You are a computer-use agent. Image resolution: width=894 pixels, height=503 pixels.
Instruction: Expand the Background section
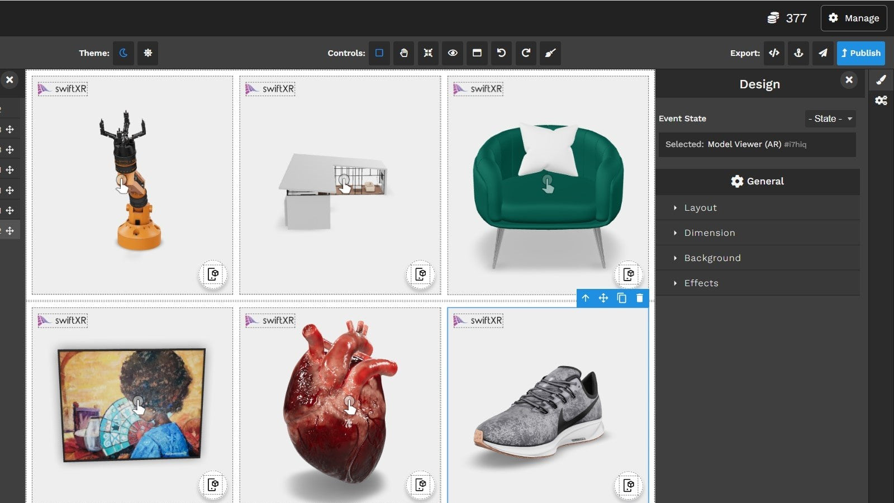pyautogui.click(x=713, y=258)
